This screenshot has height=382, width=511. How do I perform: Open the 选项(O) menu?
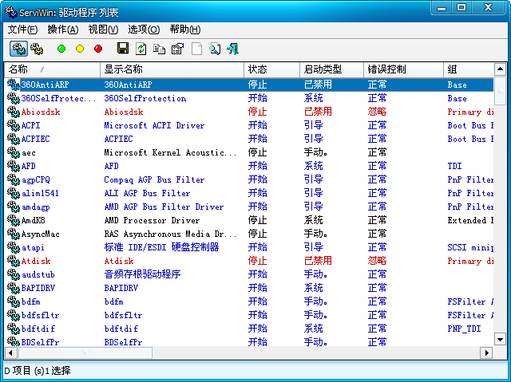[144, 30]
